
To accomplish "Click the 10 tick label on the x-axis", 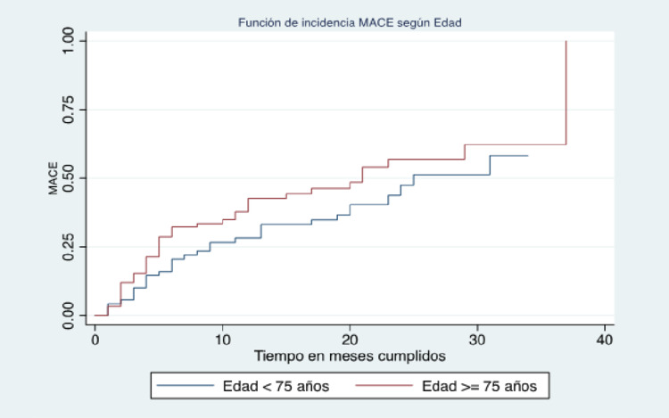I will tap(222, 339).
